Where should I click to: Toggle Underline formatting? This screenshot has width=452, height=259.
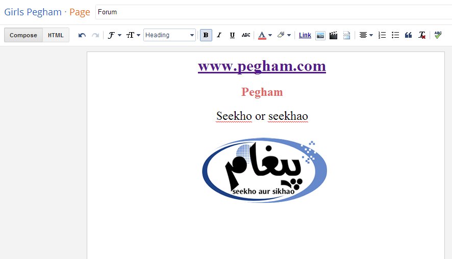click(x=232, y=35)
